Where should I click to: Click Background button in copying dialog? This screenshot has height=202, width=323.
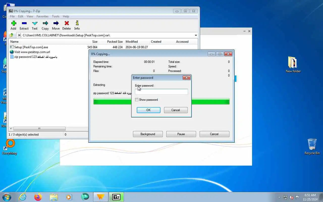point(148,134)
